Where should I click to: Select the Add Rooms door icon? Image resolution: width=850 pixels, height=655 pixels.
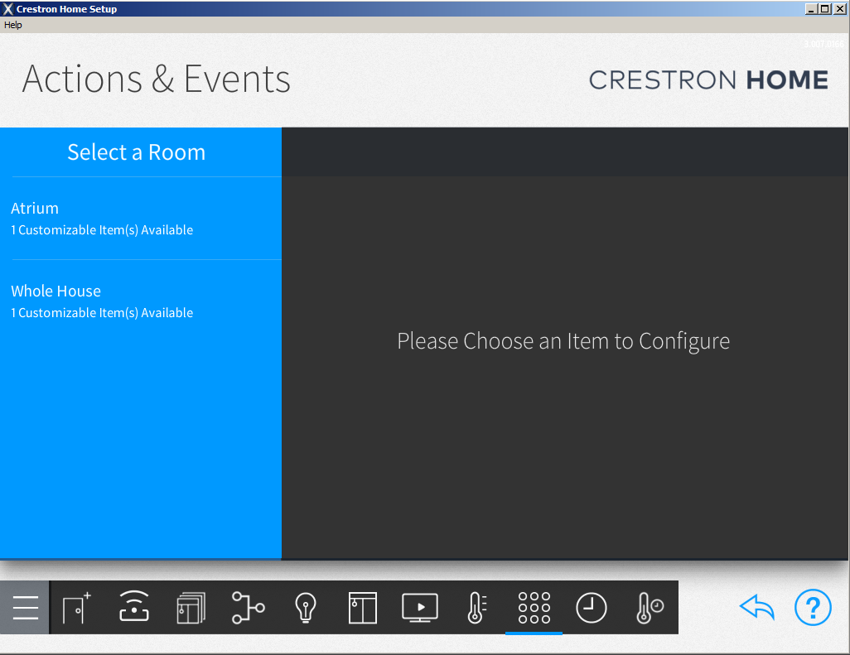[x=76, y=607]
